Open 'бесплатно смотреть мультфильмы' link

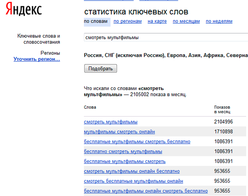pos(123,151)
